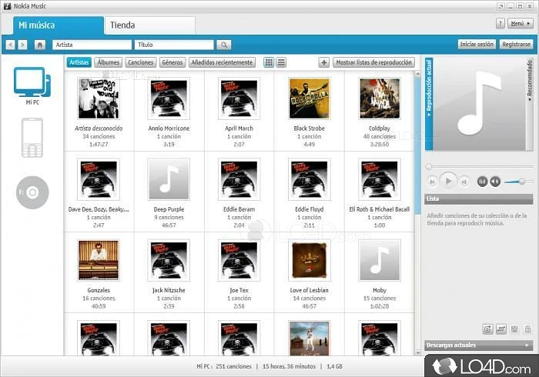
Task: Select the Álbumes filter tab
Action: (x=109, y=62)
